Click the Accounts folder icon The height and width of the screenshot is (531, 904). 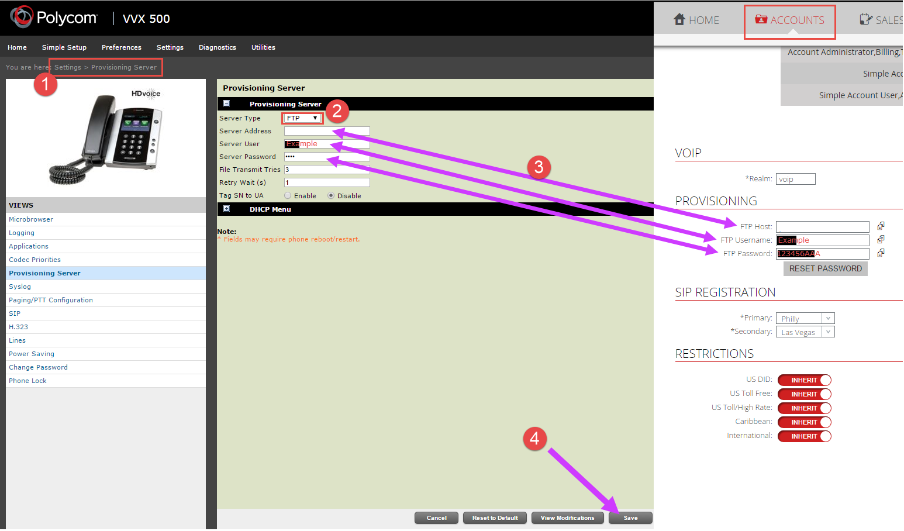(x=761, y=19)
